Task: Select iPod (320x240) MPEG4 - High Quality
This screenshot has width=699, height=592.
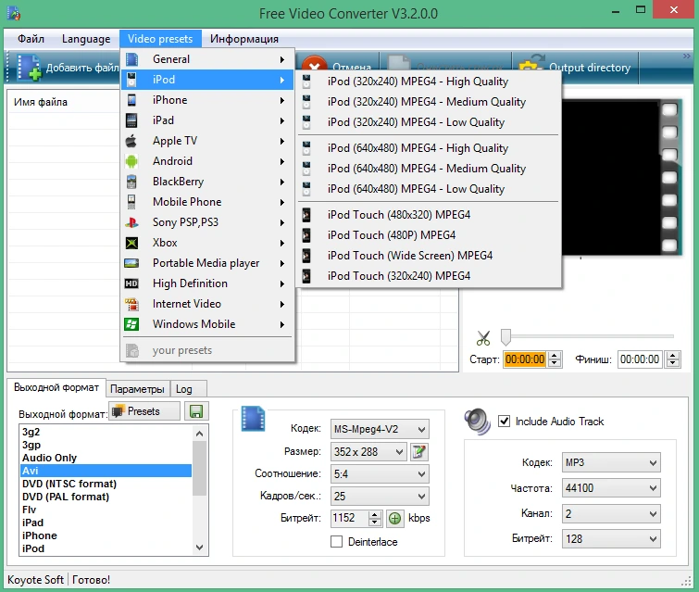Action: click(428, 82)
